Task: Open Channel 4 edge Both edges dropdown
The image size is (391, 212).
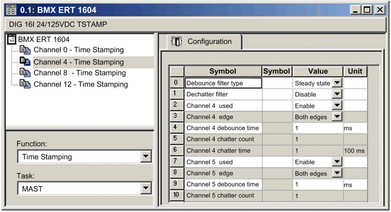Action: point(337,117)
